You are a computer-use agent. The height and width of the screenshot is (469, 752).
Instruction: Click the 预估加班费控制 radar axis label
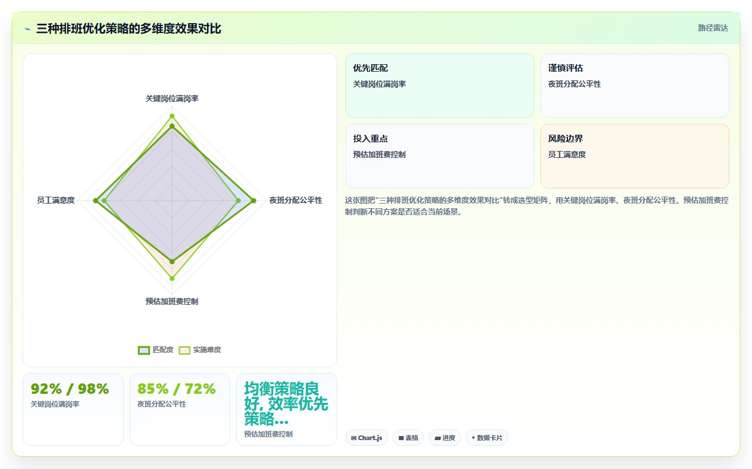click(x=172, y=301)
